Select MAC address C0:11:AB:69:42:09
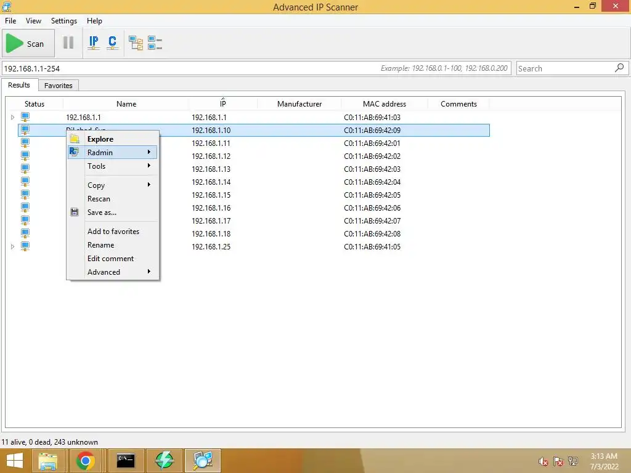Screen dimensions: 631x473 pos(372,131)
